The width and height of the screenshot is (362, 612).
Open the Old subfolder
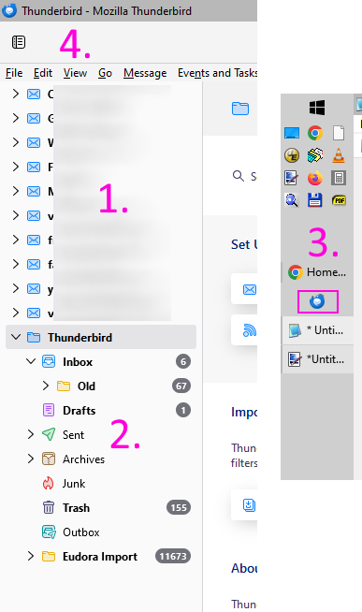pyautogui.click(x=86, y=386)
